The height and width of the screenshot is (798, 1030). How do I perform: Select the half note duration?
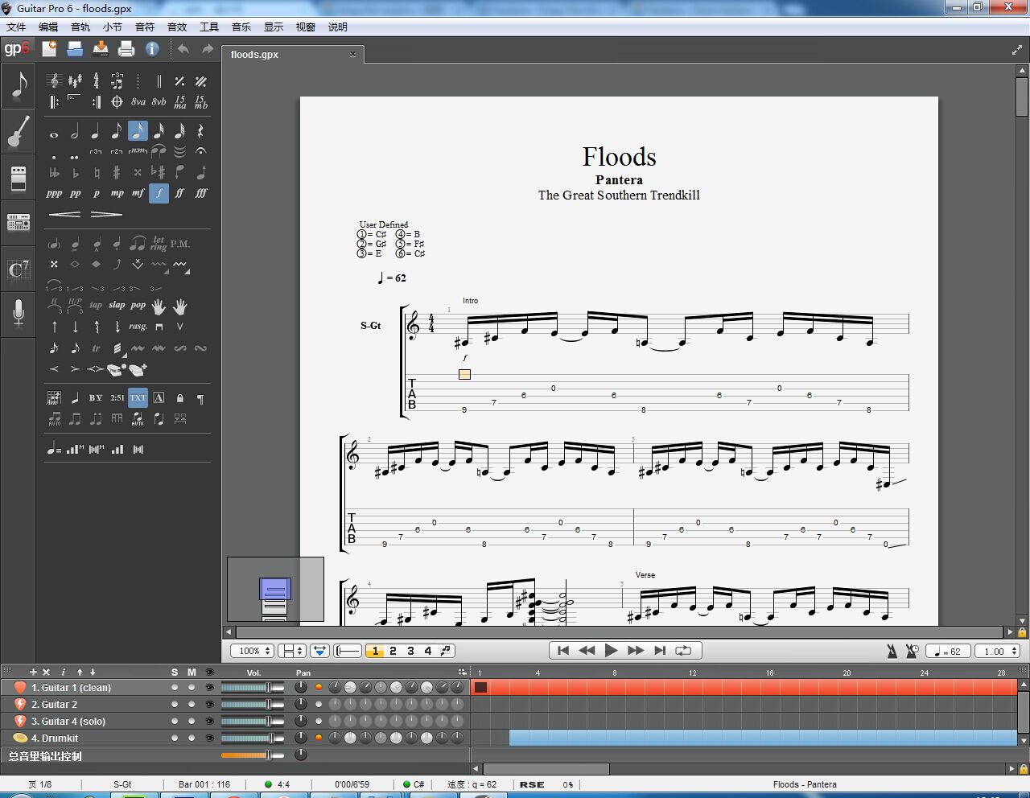pos(75,130)
